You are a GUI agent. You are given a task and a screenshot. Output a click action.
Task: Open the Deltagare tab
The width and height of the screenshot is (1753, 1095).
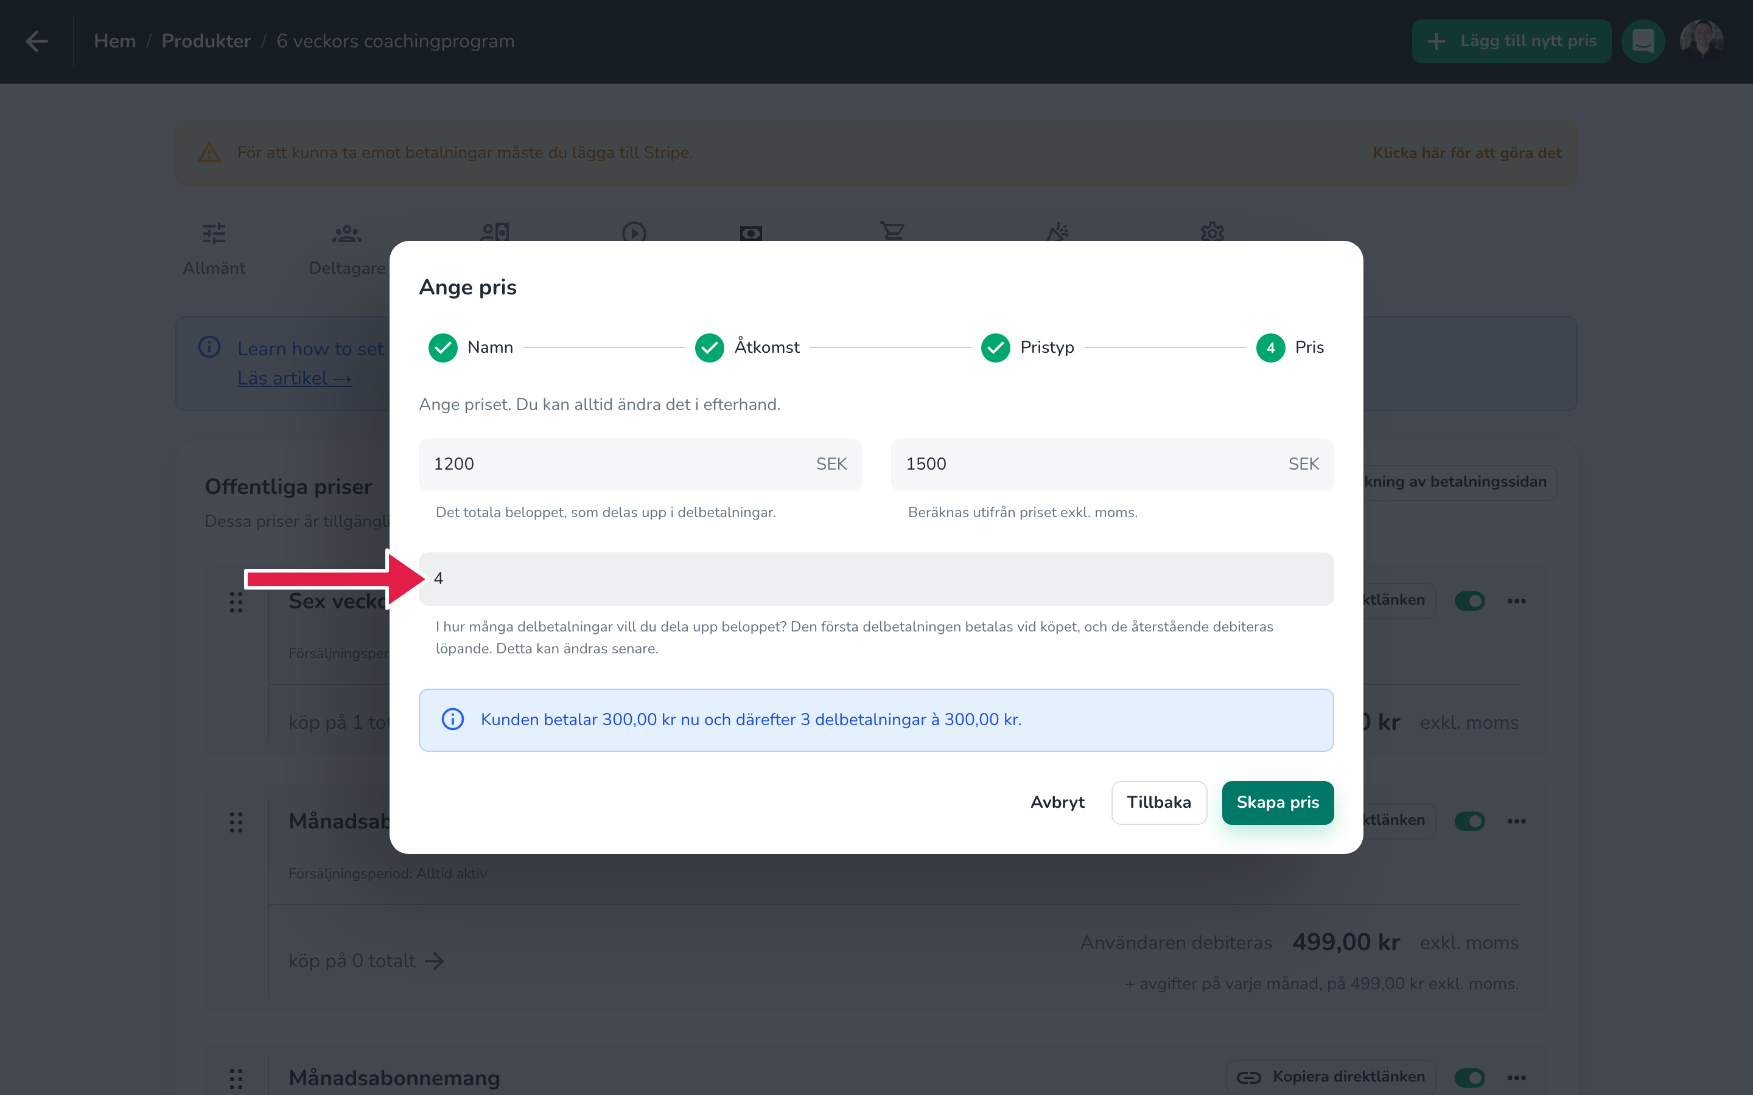pos(347,250)
